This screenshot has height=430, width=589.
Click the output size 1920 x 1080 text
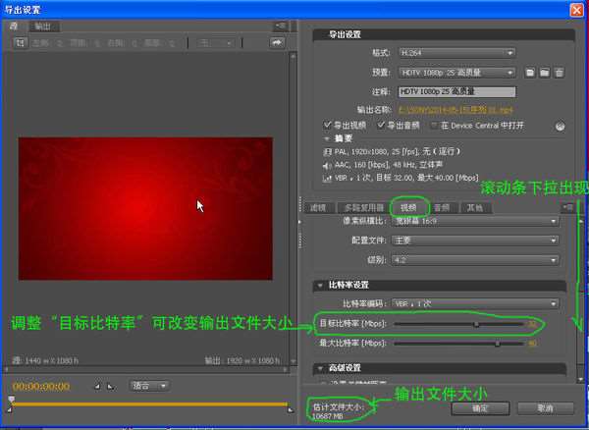(x=242, y=361)
